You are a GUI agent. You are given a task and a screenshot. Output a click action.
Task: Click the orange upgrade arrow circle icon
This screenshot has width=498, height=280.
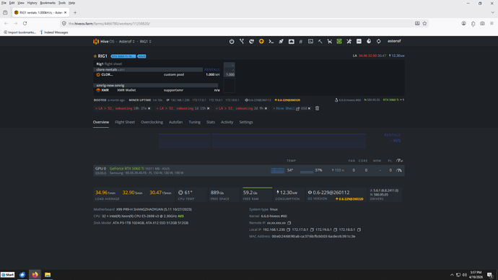coord(261,41)
